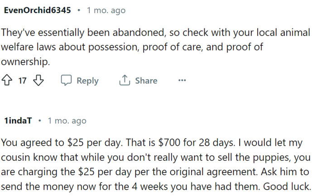Click the "Reply" text label

[x=87, y=81]
